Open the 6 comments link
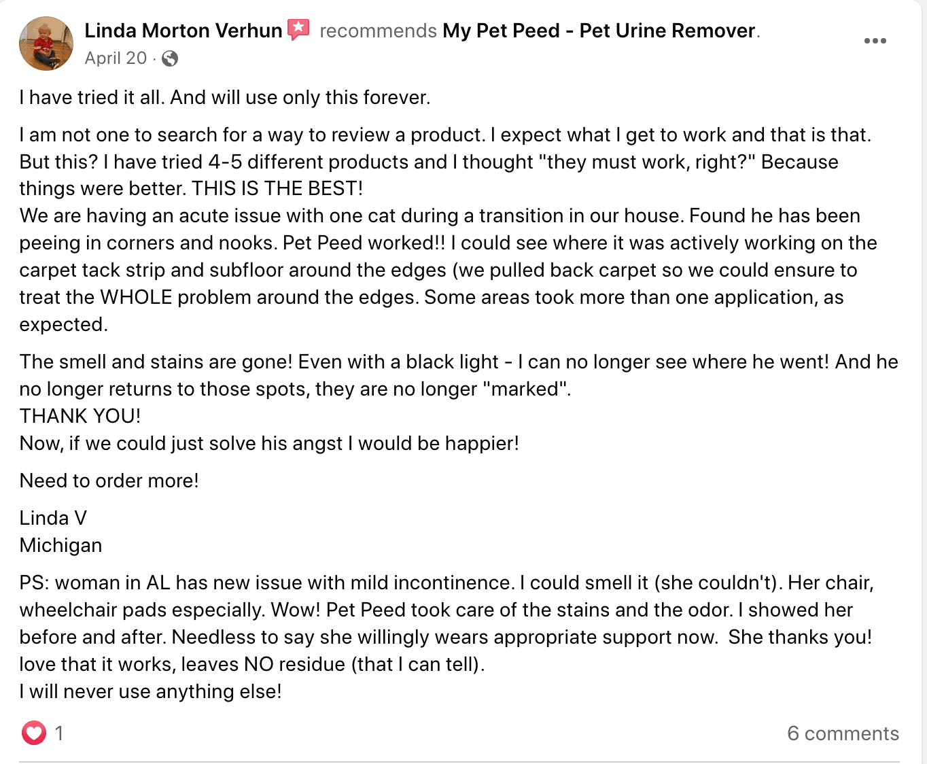Screen dimensions: 927x764 pyautogui.click(x=843, y=733)
